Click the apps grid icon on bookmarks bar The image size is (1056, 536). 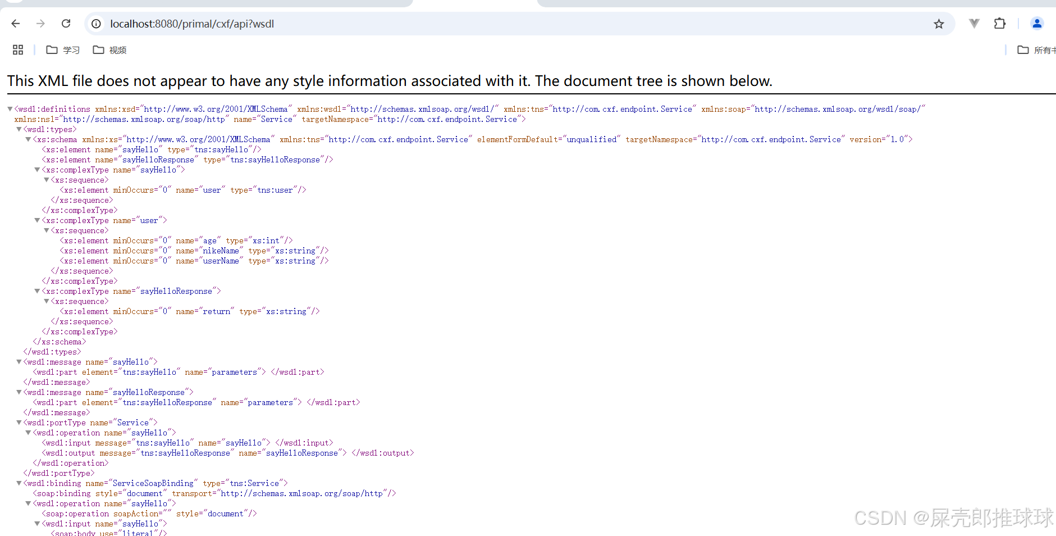click(17, 49)
